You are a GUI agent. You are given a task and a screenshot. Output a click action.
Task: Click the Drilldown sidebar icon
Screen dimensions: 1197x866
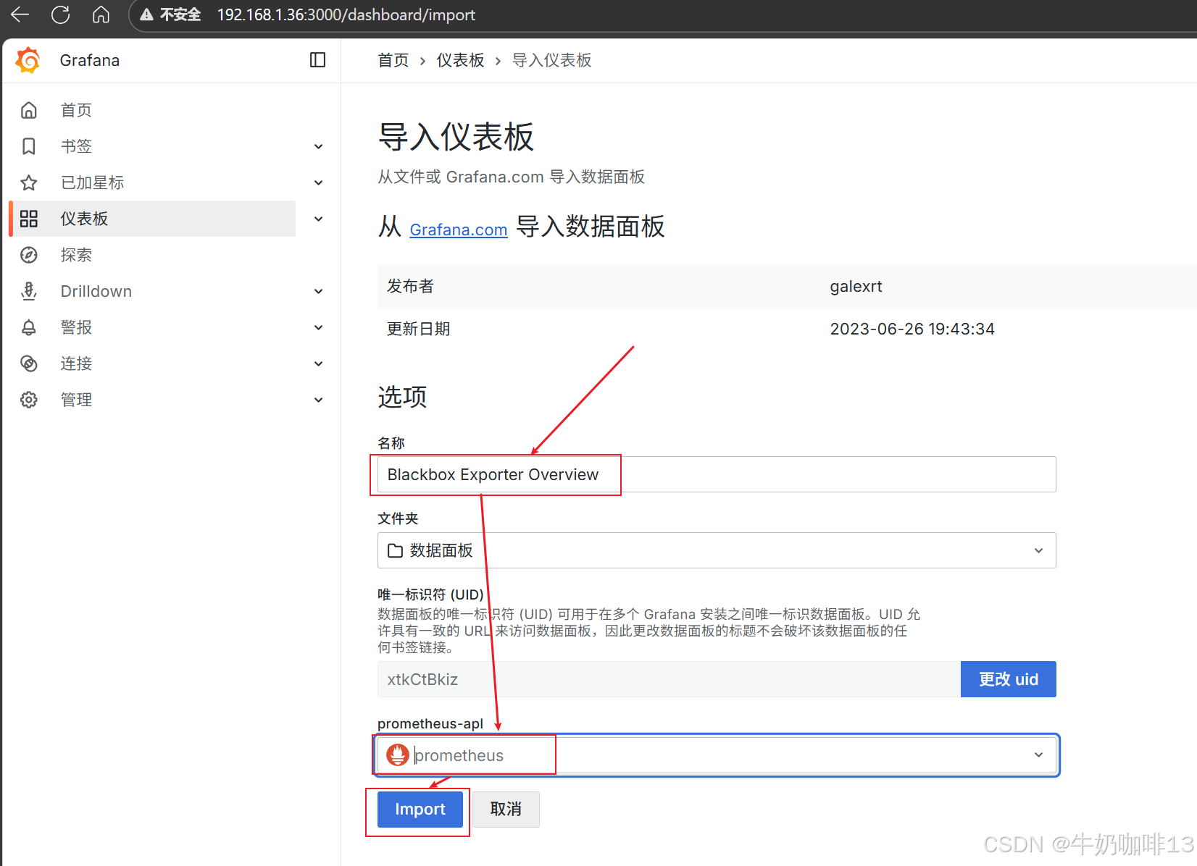[x=29, y=291]
